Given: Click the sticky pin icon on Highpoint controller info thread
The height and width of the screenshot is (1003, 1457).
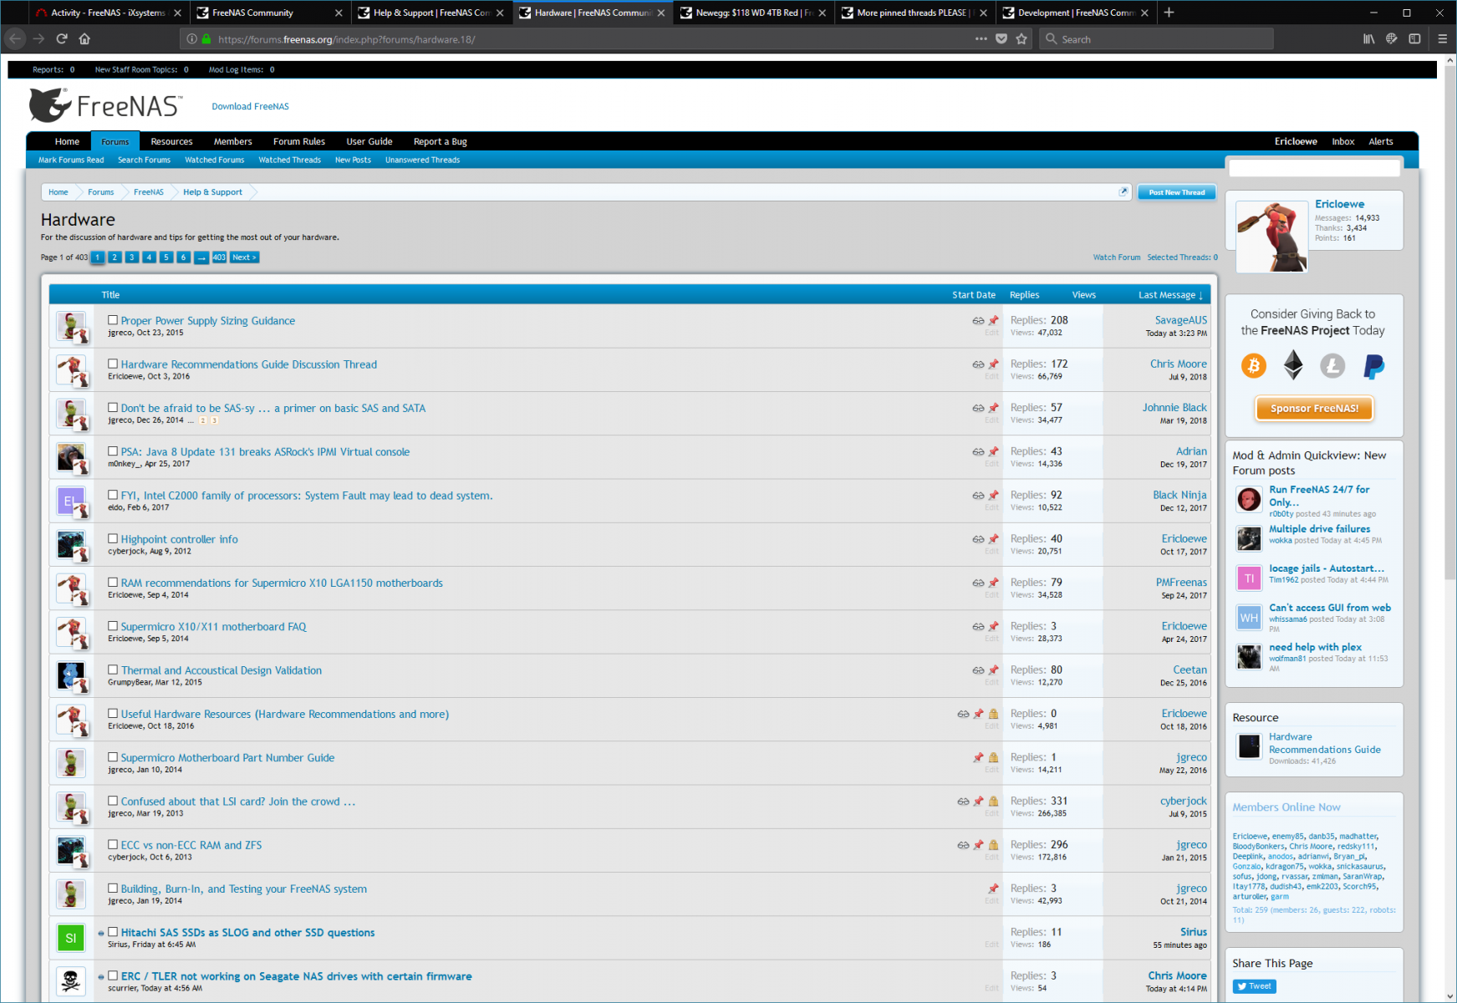Looking at the screenshot, I should [993, 539].
